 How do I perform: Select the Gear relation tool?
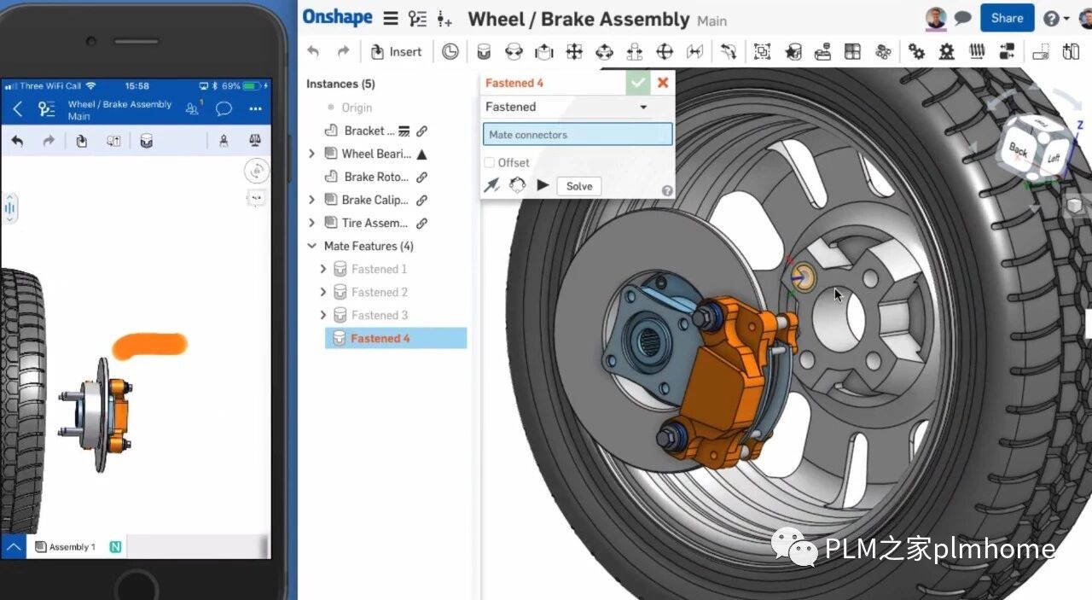coord(916,52)
